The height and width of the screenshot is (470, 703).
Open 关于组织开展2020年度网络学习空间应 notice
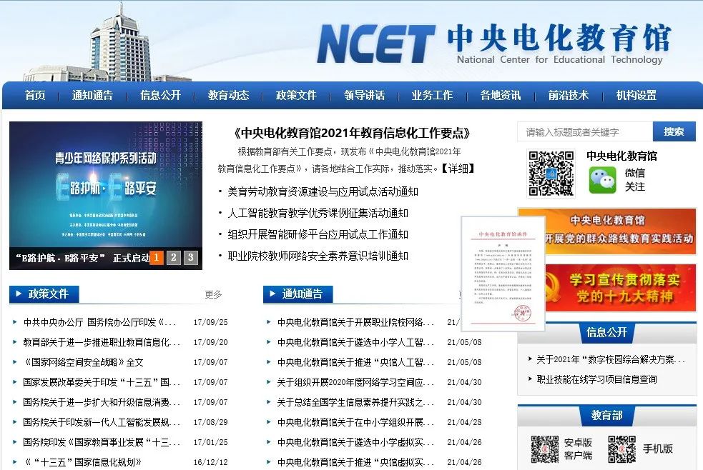pos(355,382)
